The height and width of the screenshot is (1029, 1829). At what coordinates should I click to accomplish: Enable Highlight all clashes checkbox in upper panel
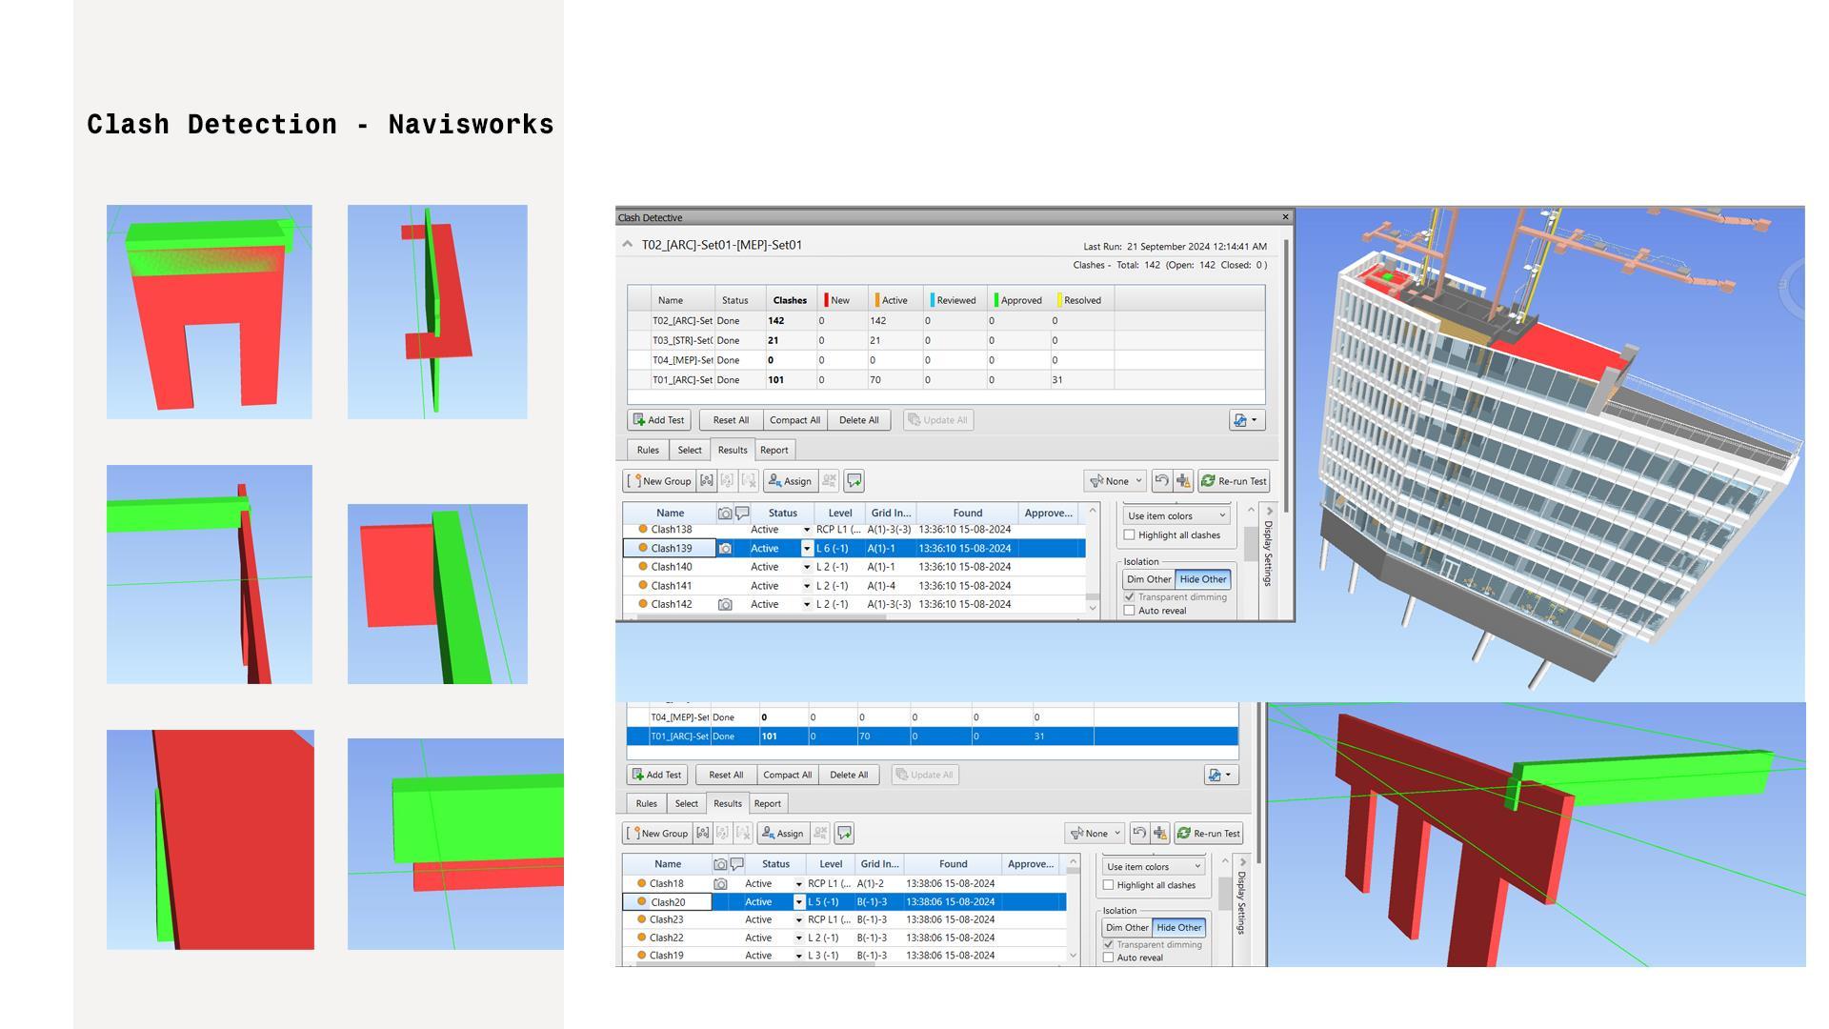tap(1130, 535)
